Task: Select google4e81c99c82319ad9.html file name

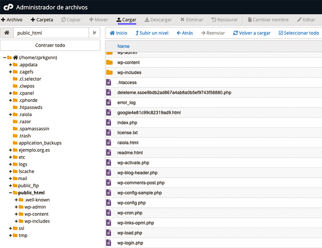Action: click(x=149, y=113)
